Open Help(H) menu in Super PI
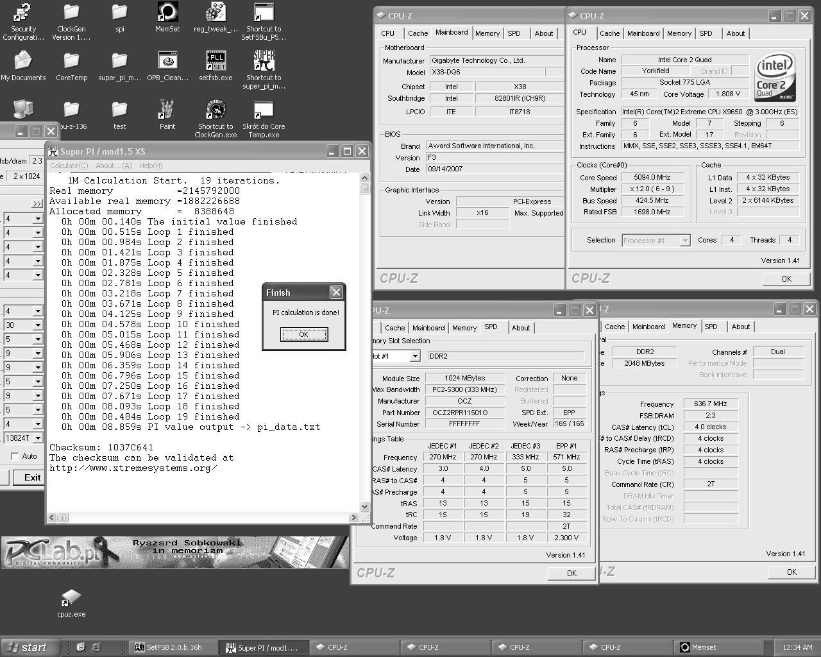 (x=151, y=166)
